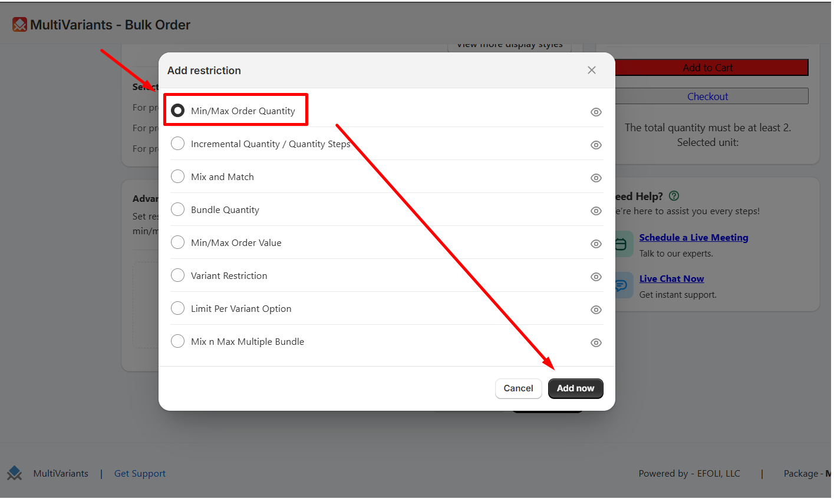Open the Schedule a Live Meeting link

pos(694,238)
